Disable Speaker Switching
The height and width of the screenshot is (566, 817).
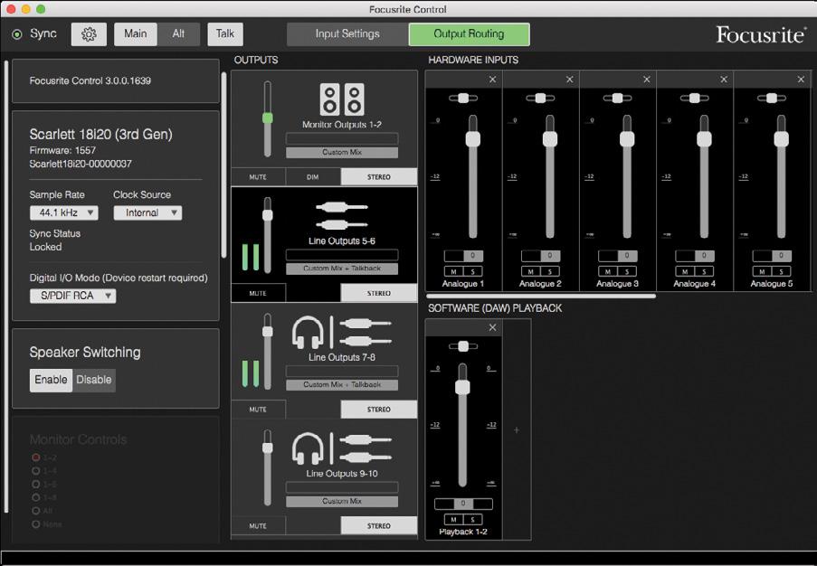[94, 380]
